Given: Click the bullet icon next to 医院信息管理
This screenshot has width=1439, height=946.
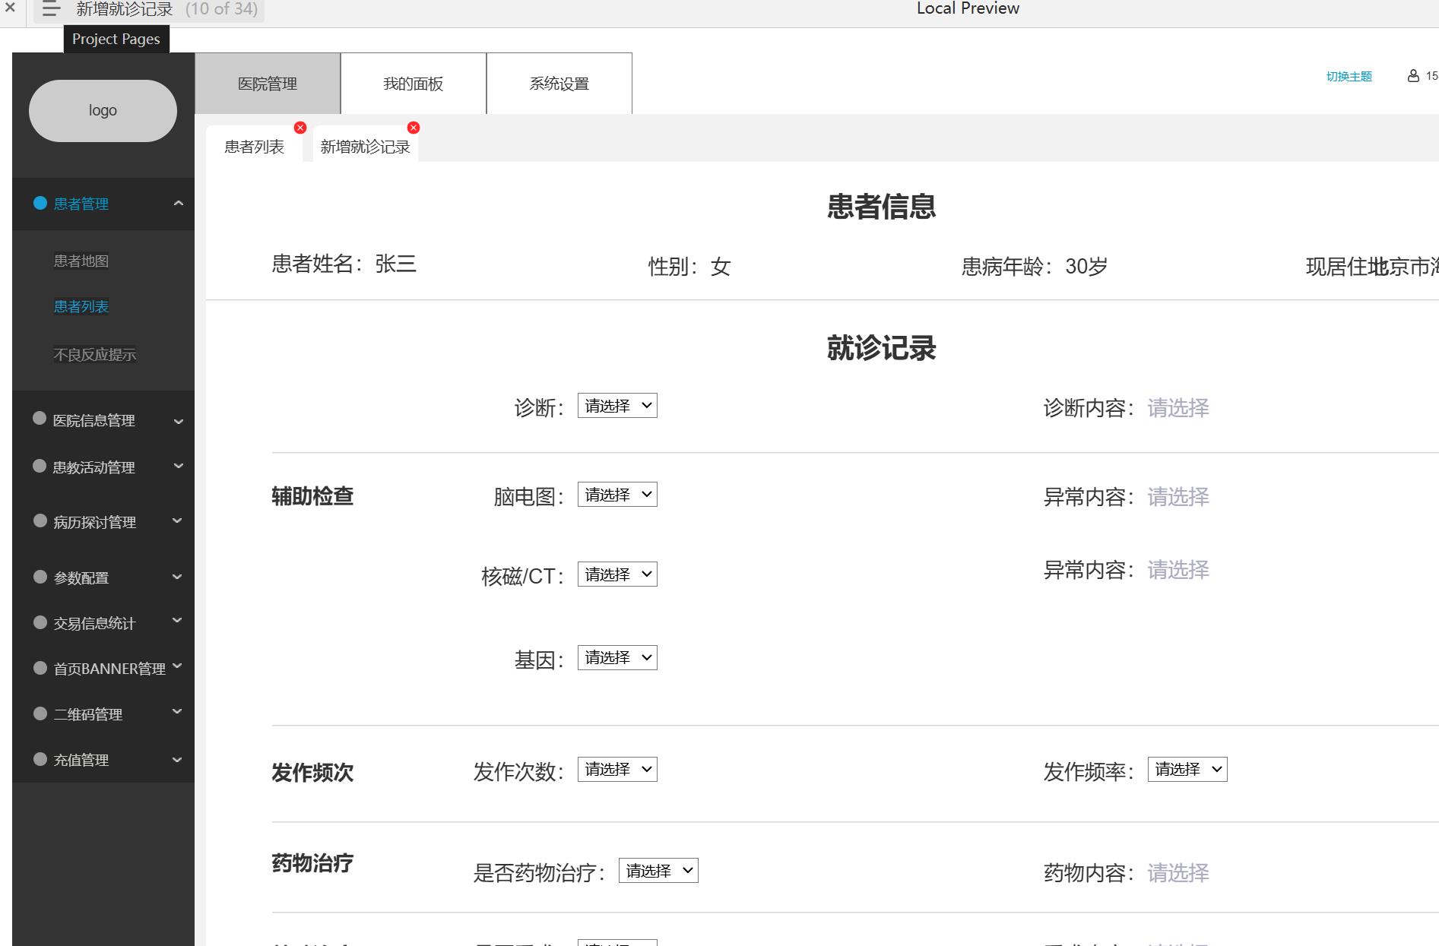Looking at the screenshot, I should click(40, 418).
